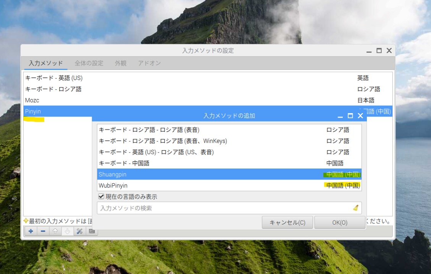The width and height of the screenshot is (431, 274).
Task: Go to the アドオン tab
Action: click(x=149, y=63)
